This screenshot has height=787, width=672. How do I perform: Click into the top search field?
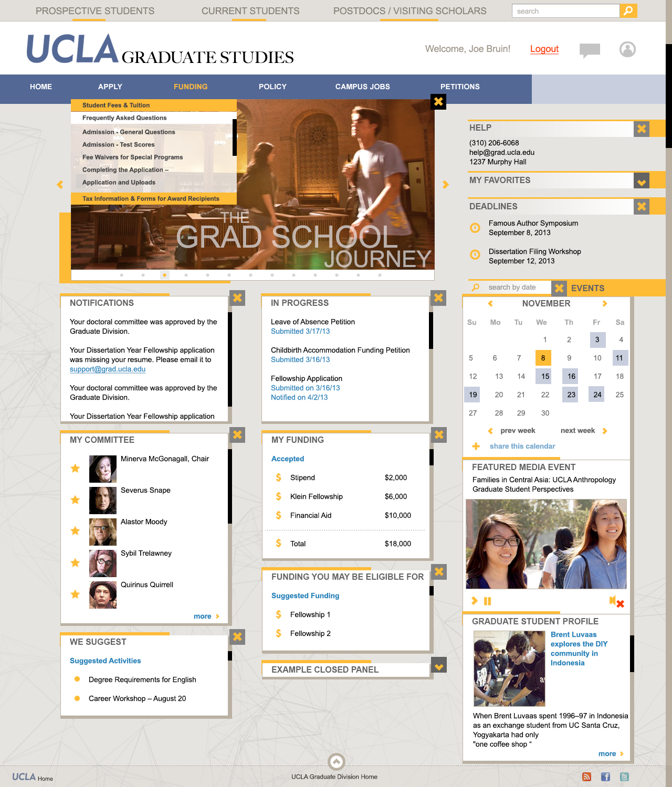tap(566, 10)
